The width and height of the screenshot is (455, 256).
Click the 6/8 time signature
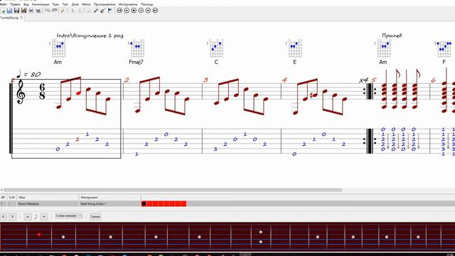[42, 91]
